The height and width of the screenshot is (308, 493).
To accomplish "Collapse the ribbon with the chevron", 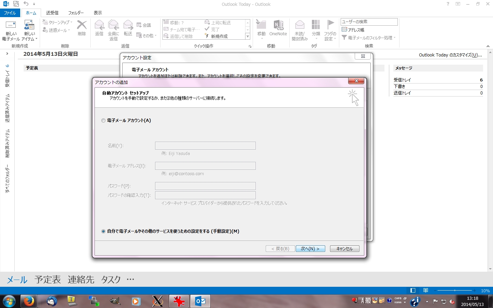I will pyautogui.click(x=488, y=46).
